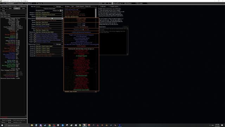Open the Socket #4 jewel dropdown

pos(49,52)
